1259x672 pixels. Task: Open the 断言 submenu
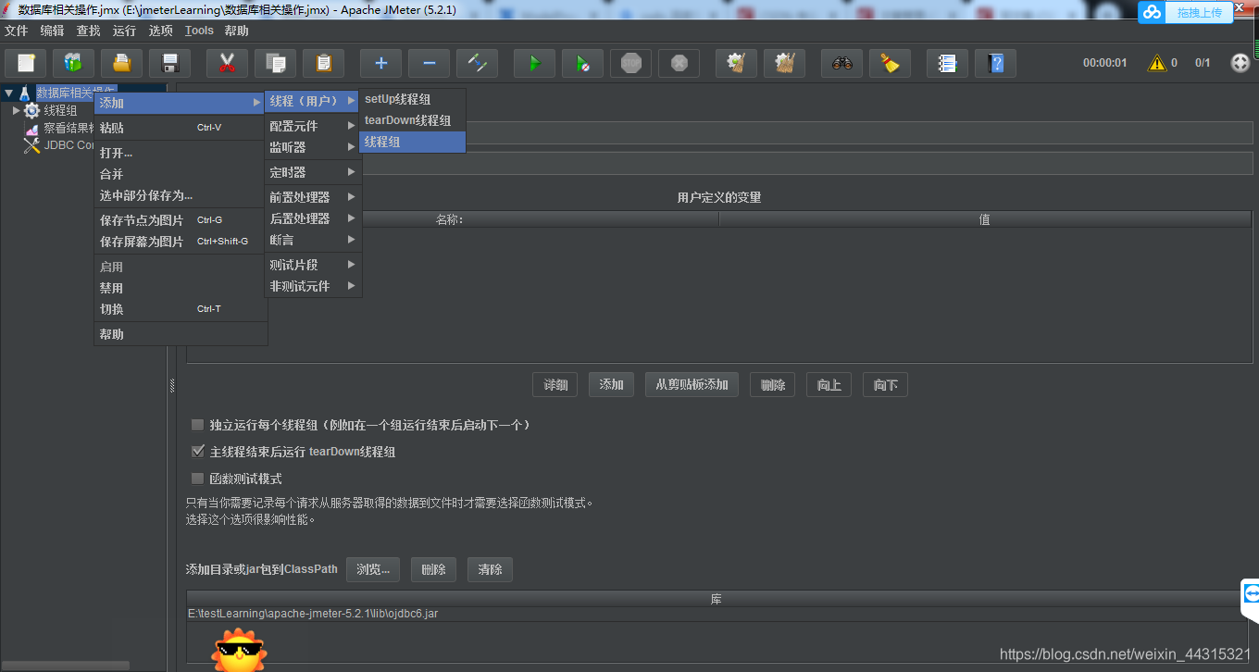[313, 240]
